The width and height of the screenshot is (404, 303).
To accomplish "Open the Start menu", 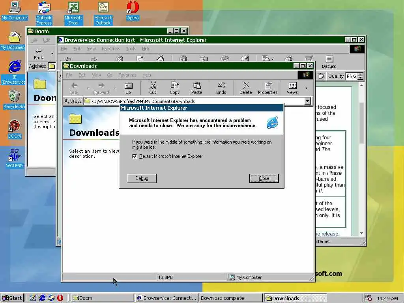I will 12,298.
